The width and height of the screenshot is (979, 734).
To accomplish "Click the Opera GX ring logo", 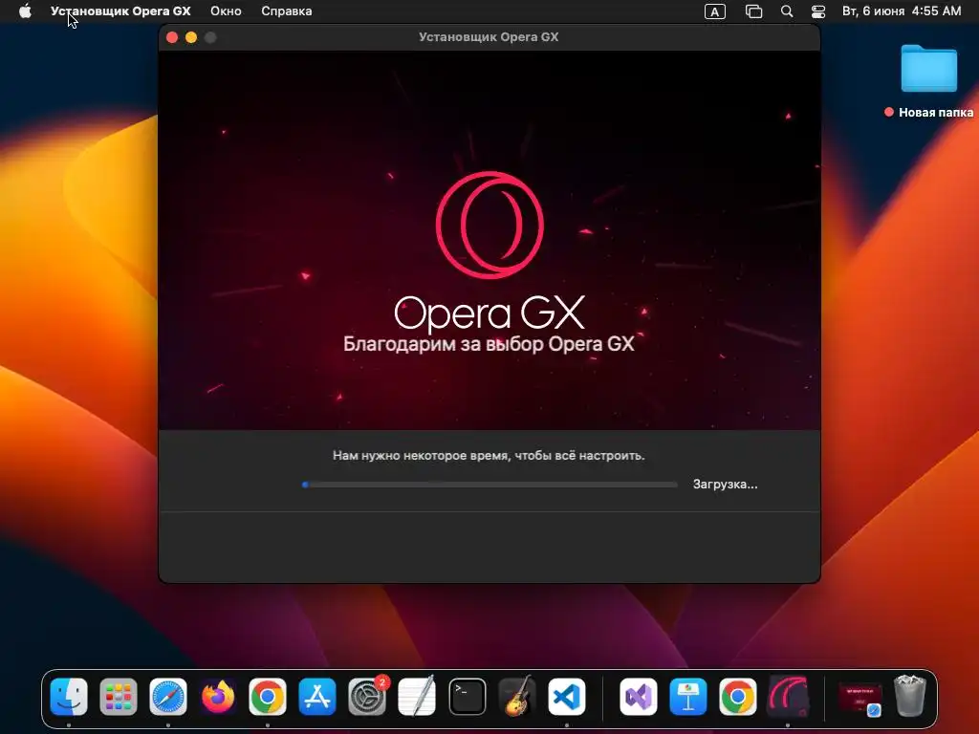I will coord(489,225).
